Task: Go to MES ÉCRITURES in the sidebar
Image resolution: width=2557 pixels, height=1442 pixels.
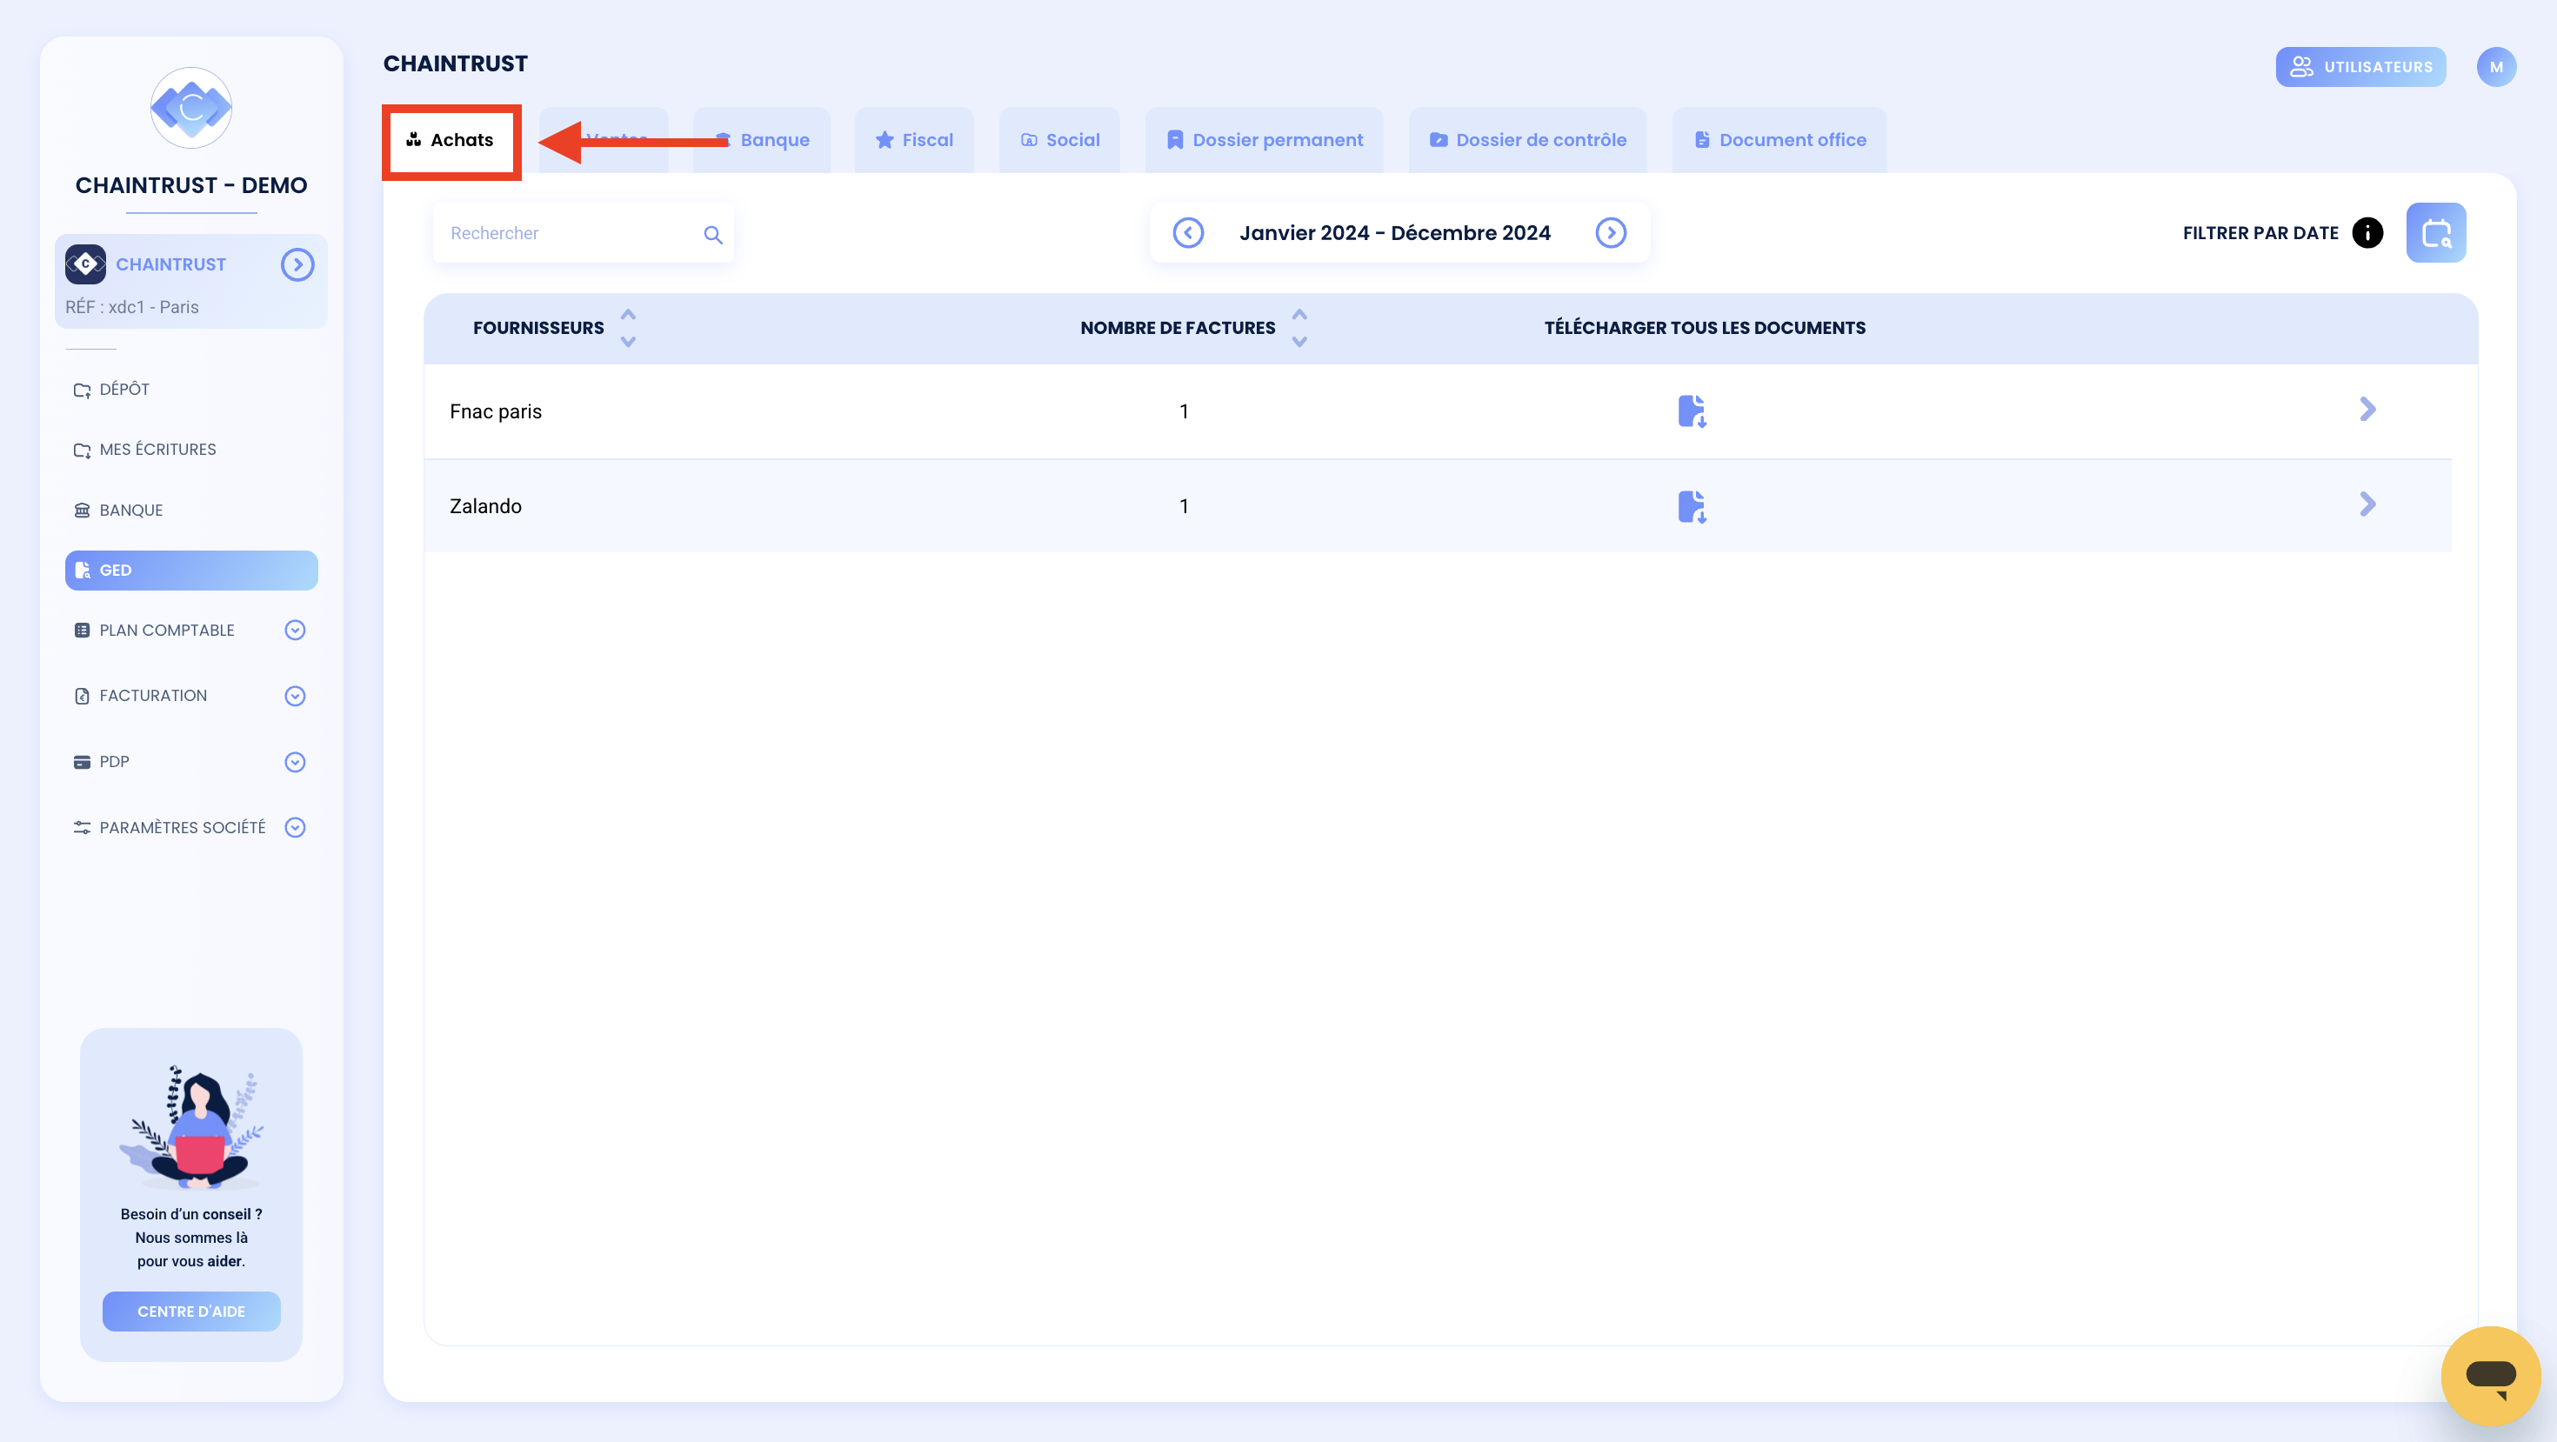Action: pos(145,450)
